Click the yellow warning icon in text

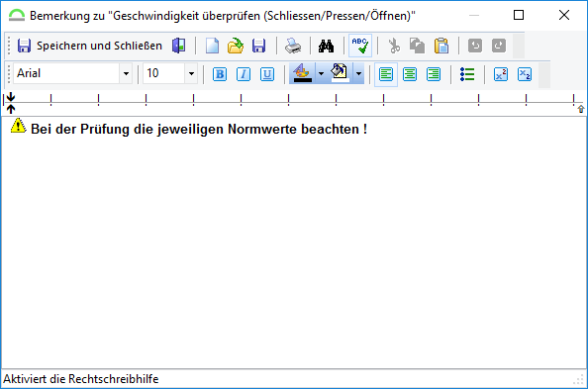pos(18,126)
